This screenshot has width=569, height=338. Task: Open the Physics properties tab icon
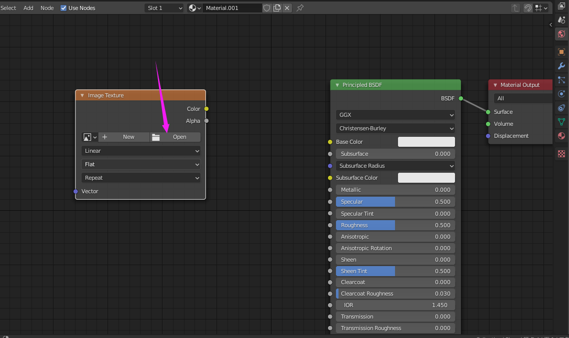click(x=561, y=94)
